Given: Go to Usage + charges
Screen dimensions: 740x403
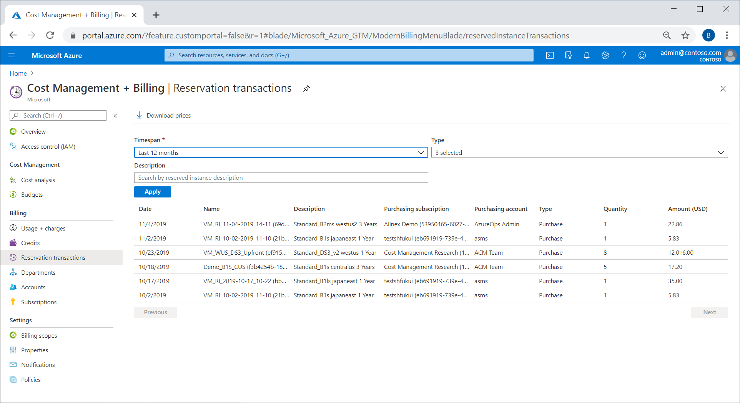Looking at the screenshot, I should (43, 228).
